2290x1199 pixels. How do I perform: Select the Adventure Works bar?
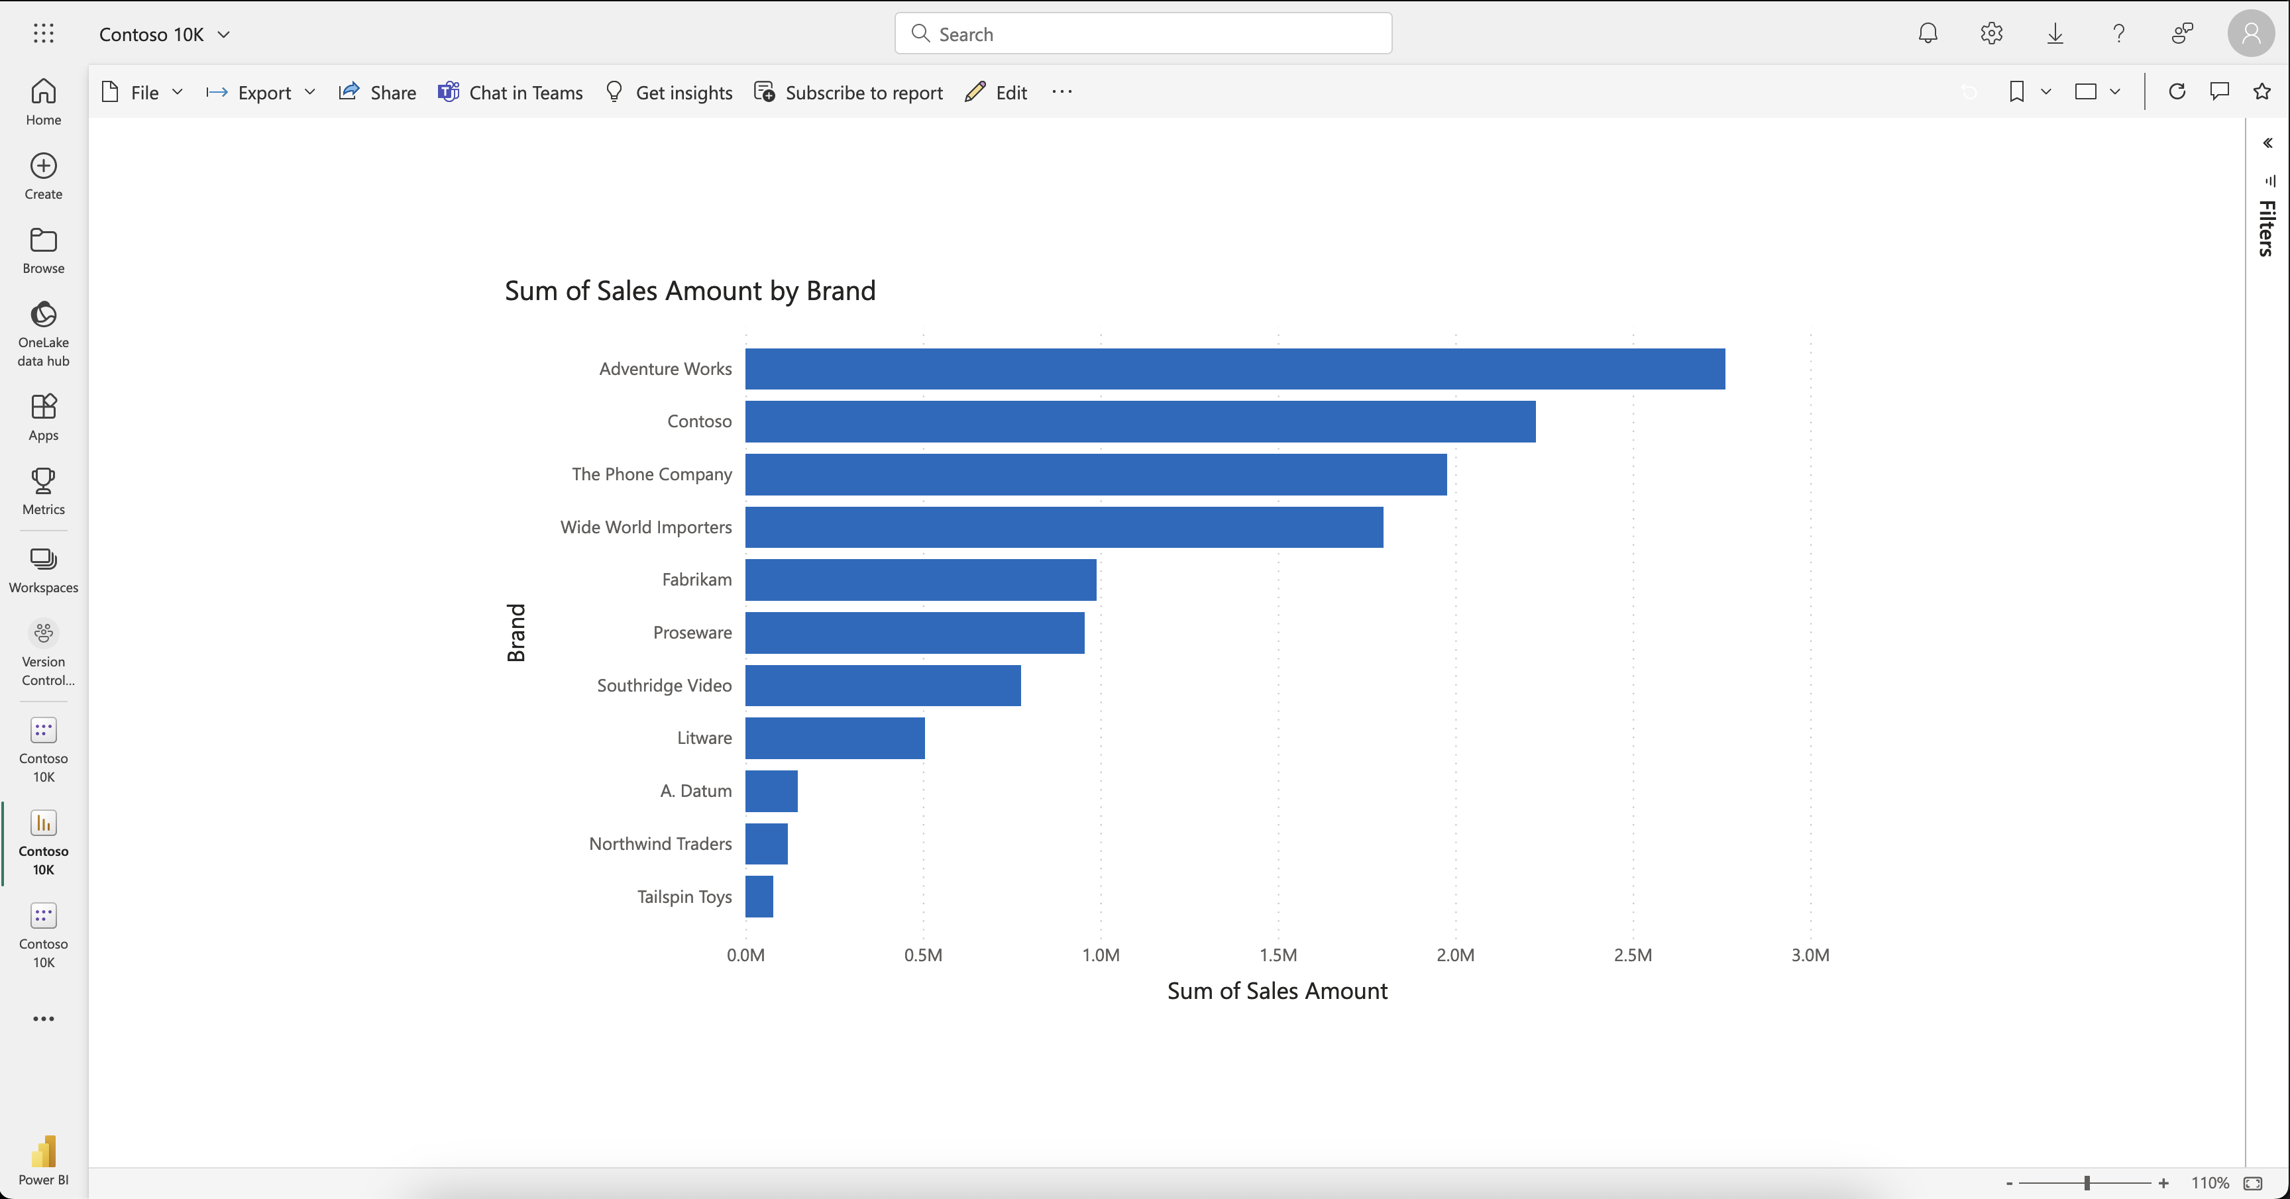tap(1235, 369)
